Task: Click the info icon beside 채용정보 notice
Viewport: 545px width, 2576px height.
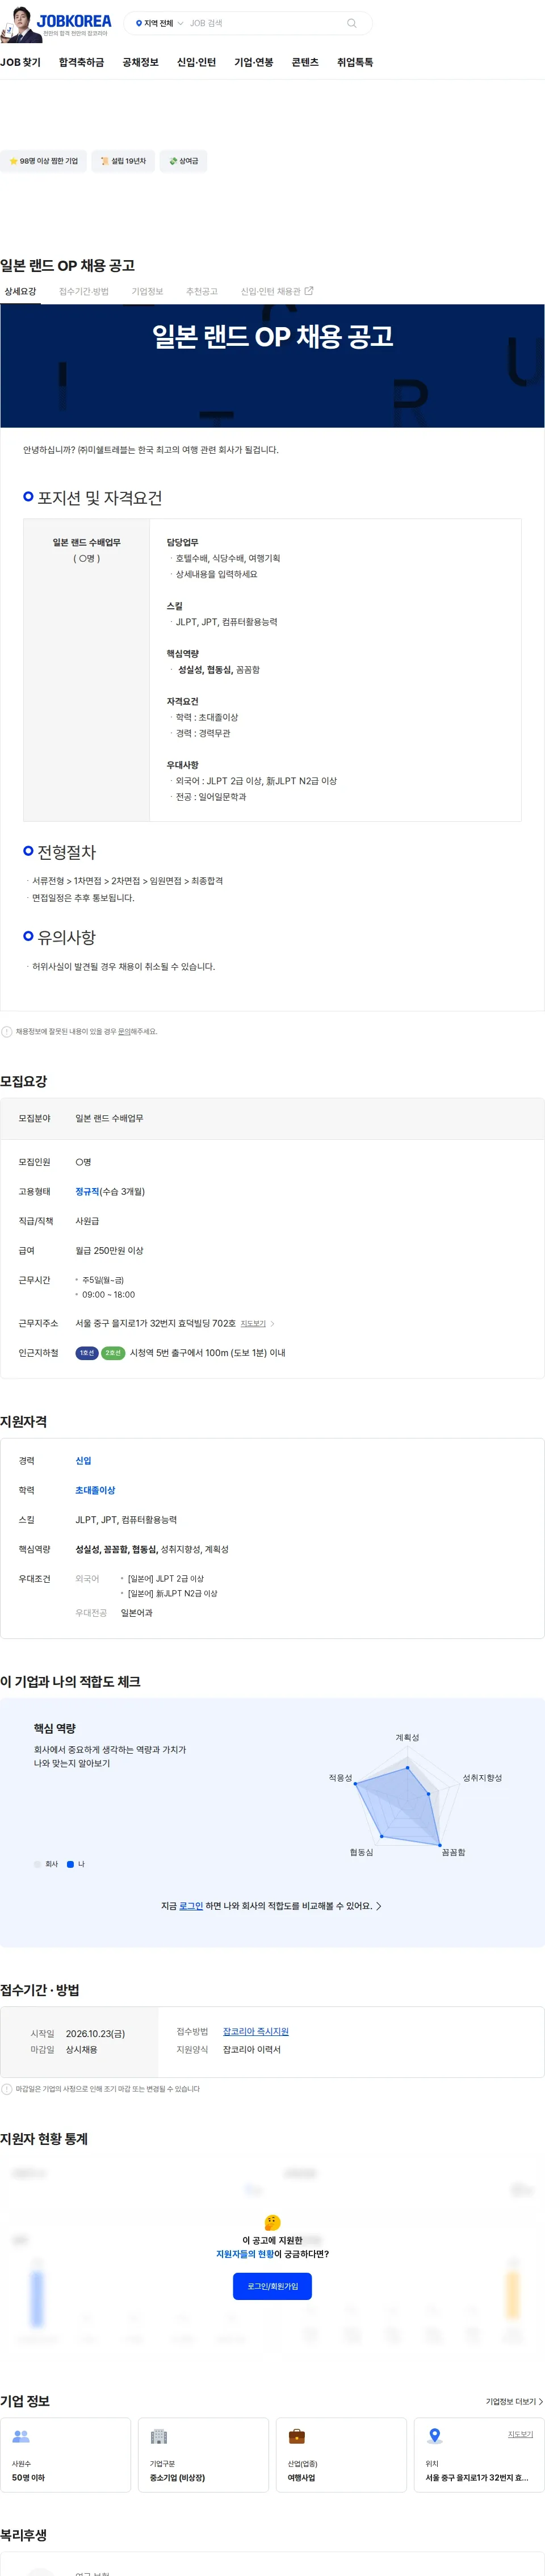Action: pos(7,1031)
